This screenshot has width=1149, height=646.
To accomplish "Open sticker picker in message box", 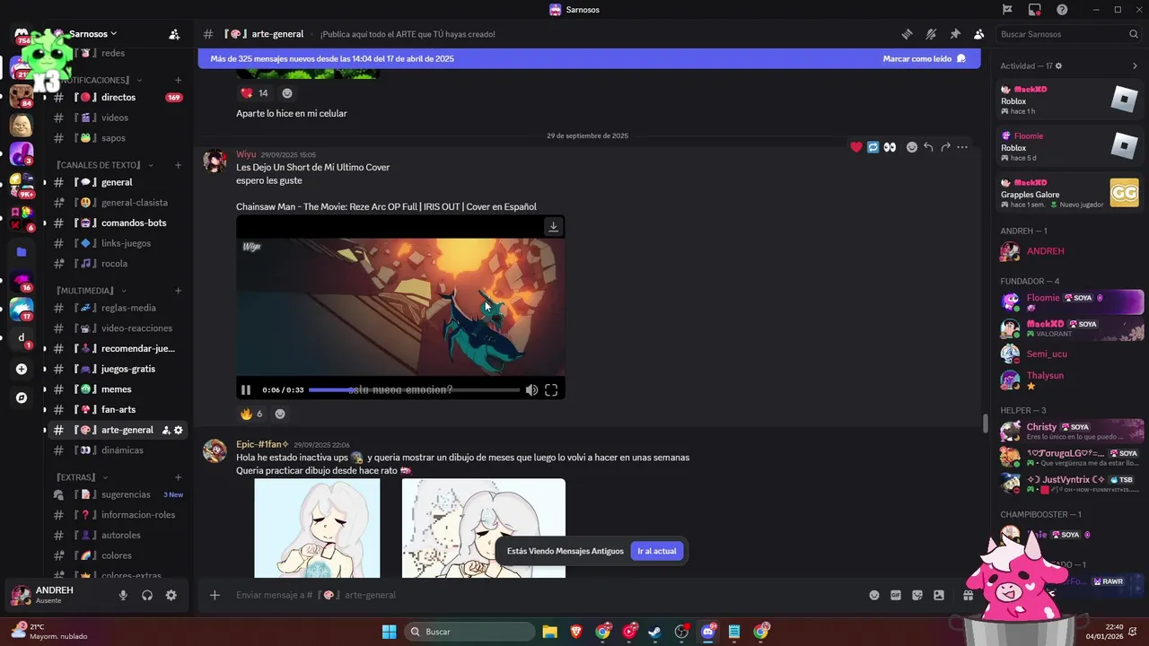I will pyautogui.click(x=917, y=595).
